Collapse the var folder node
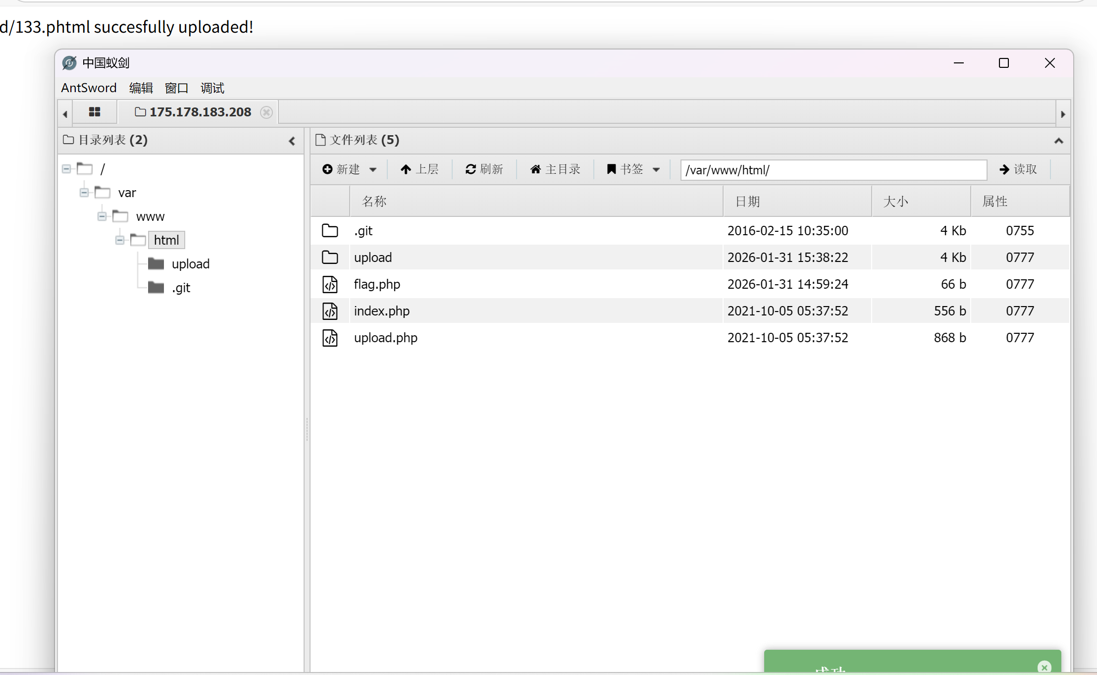 (x=84, y=193)
